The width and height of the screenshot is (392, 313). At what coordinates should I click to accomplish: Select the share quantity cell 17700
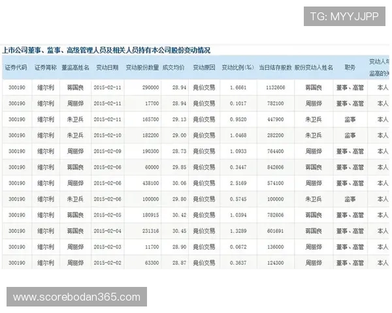point(152,104)
